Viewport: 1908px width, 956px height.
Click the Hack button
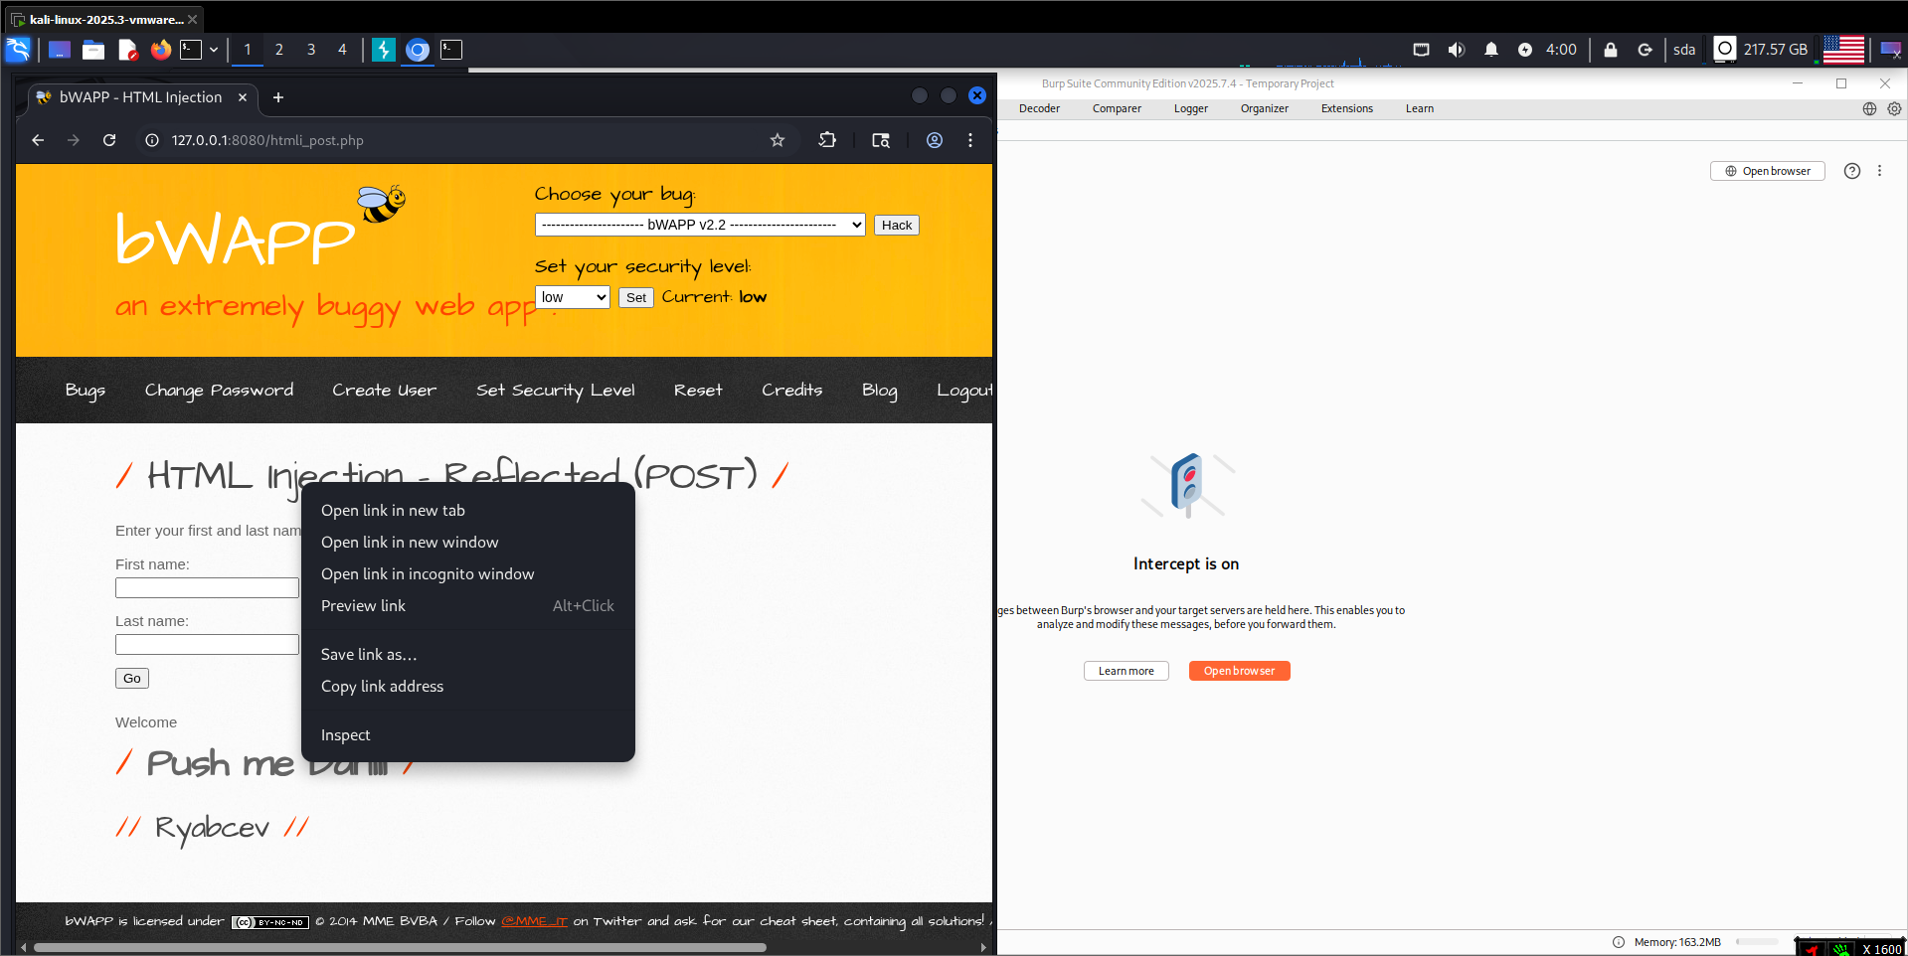896,226
